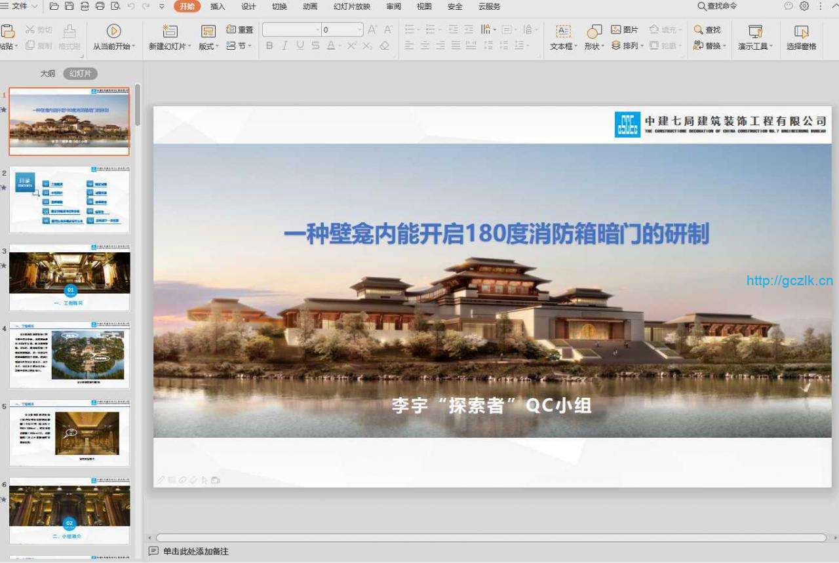Open the 文件 menu dropdown
Viewport: 839px width, 563px height.
pyautogui.click(x=21, y=6)
